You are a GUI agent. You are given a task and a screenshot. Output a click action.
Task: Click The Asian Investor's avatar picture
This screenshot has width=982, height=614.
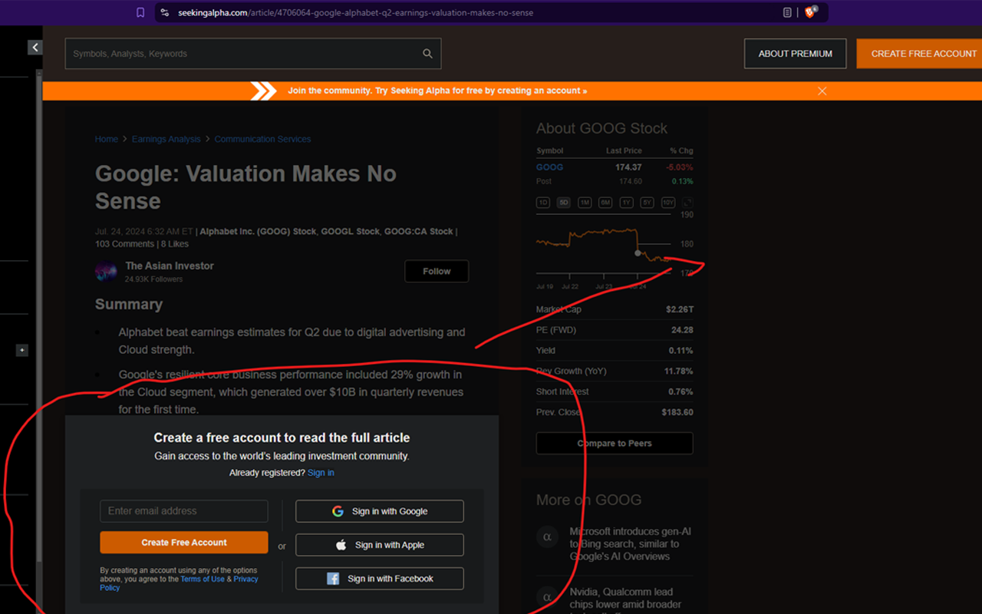pos(106,271)
